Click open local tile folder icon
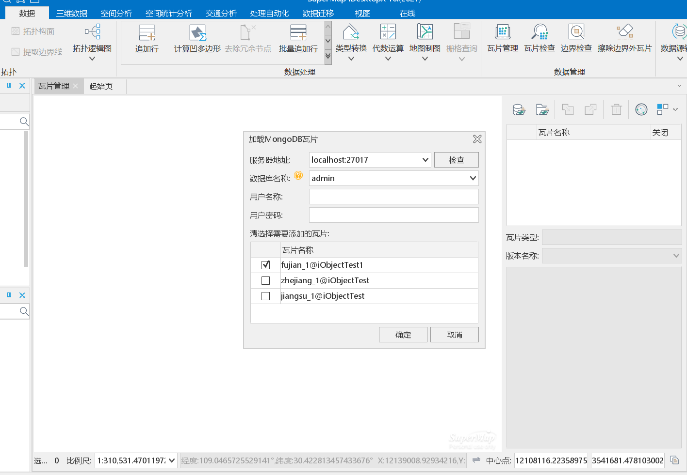 pyautogui.click(x=542, y=110)
